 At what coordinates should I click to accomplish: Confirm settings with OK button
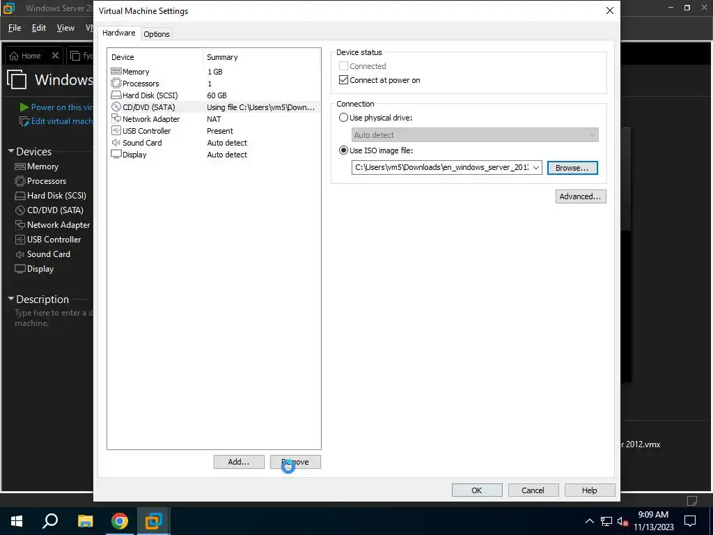[477, 490]
